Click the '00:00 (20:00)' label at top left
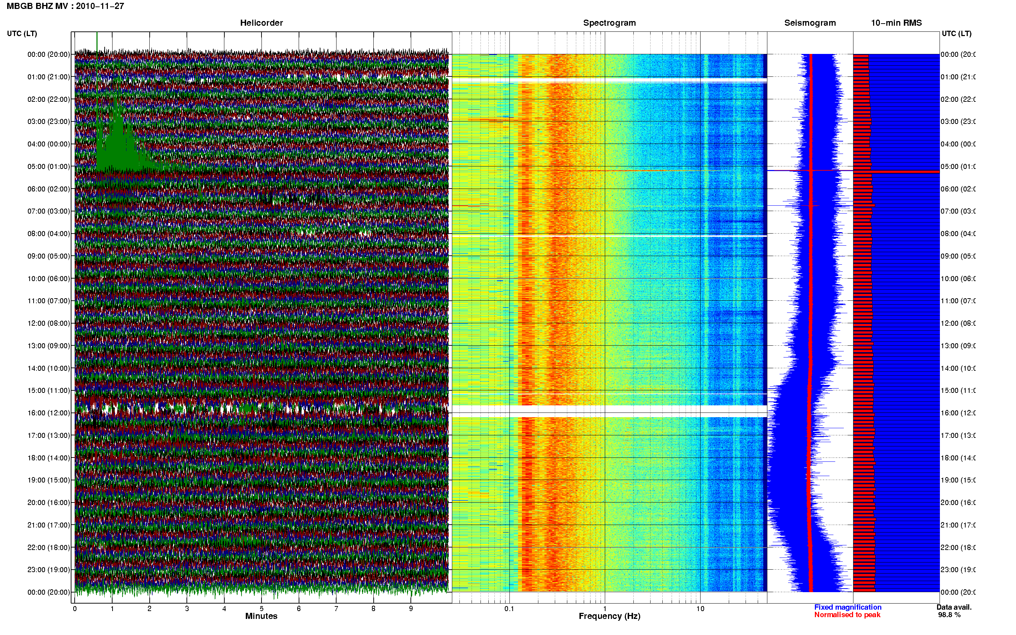 [x=49, y=54]
